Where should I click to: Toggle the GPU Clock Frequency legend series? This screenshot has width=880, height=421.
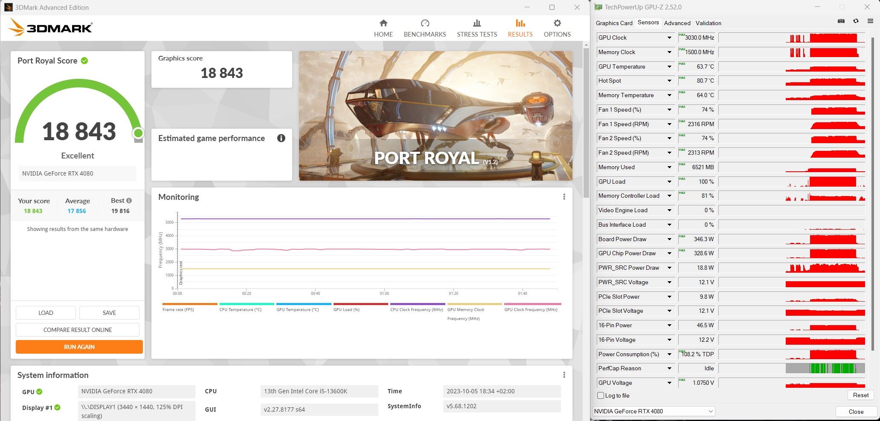point(532,307)
